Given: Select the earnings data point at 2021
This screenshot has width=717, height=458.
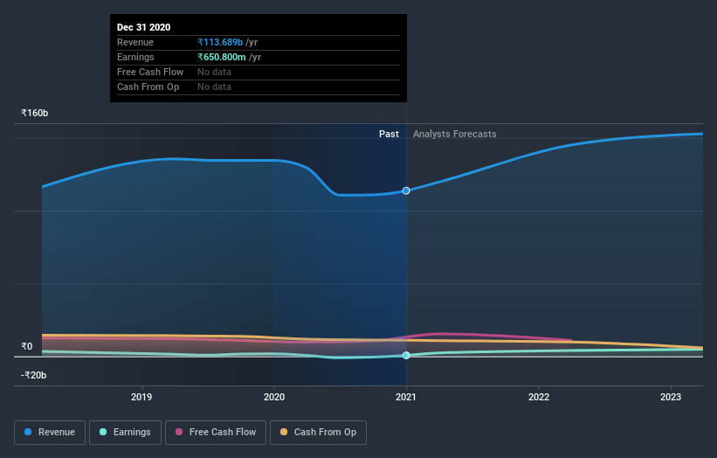Looking at the screenshot, I should [406, 356].
